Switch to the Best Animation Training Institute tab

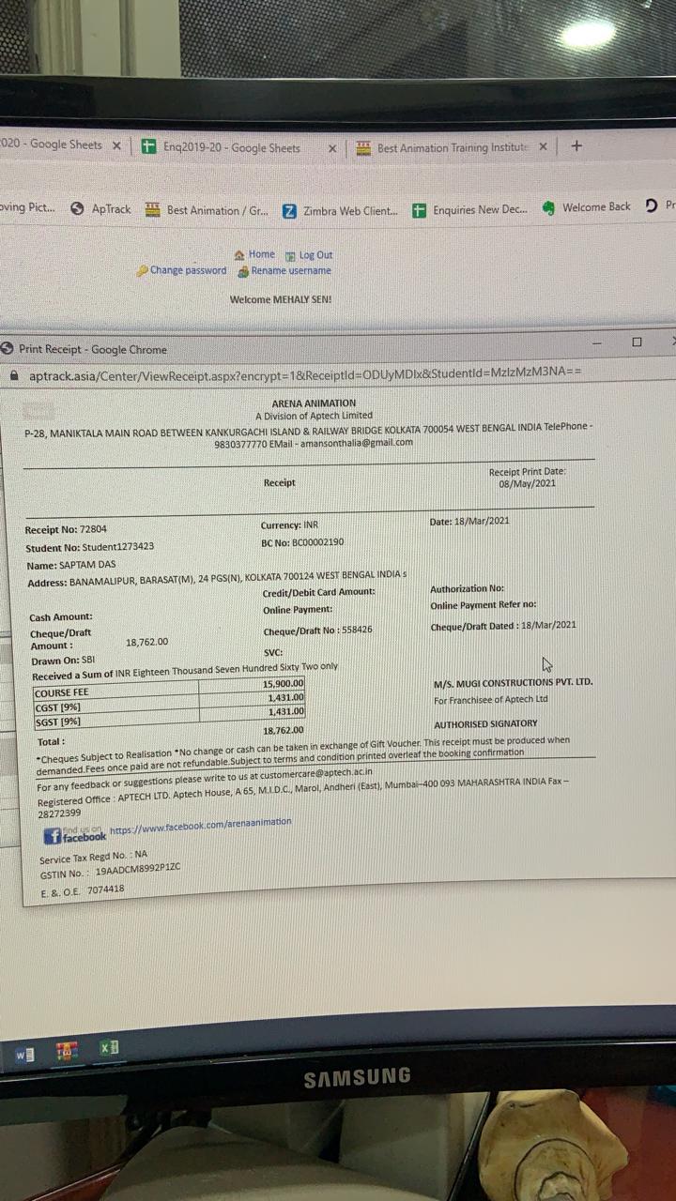(441, 147)
